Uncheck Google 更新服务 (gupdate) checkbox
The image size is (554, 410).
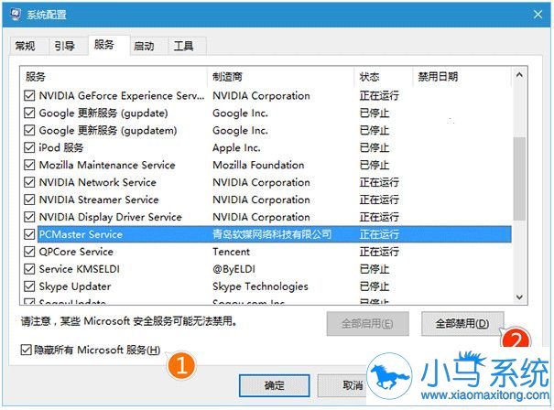pyautogui.click(x=29, y=113)
